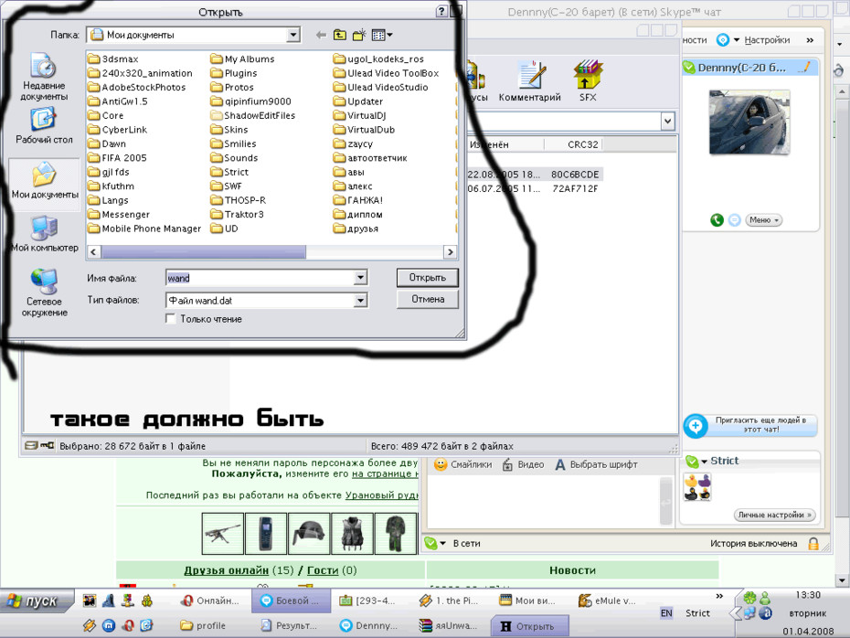
Task: Click mobile phone item thumbnail
Action: (266, 534)
